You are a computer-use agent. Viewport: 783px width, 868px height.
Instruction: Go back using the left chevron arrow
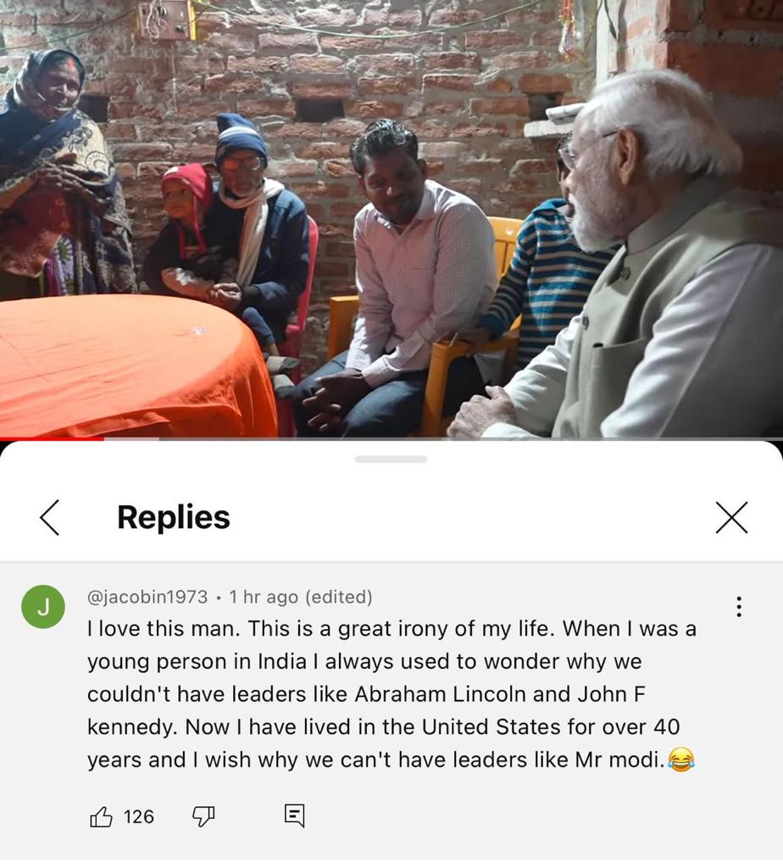coord(50,518)
